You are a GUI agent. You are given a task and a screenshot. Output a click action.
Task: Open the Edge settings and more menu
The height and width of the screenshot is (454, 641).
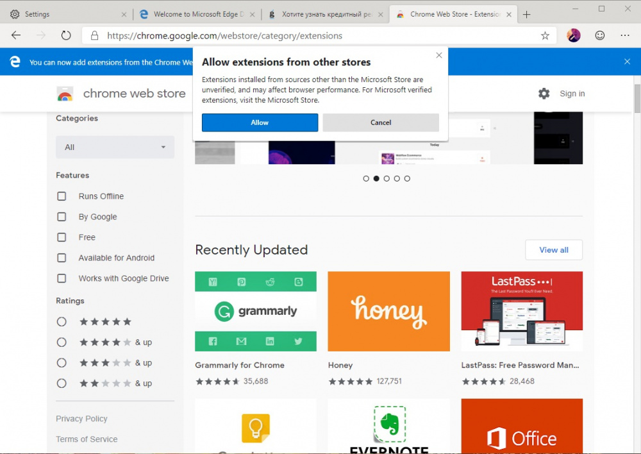pos(625,35)
